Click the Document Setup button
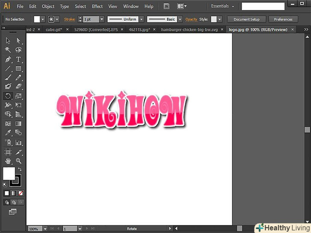311x233 pixels. (246, 19)
